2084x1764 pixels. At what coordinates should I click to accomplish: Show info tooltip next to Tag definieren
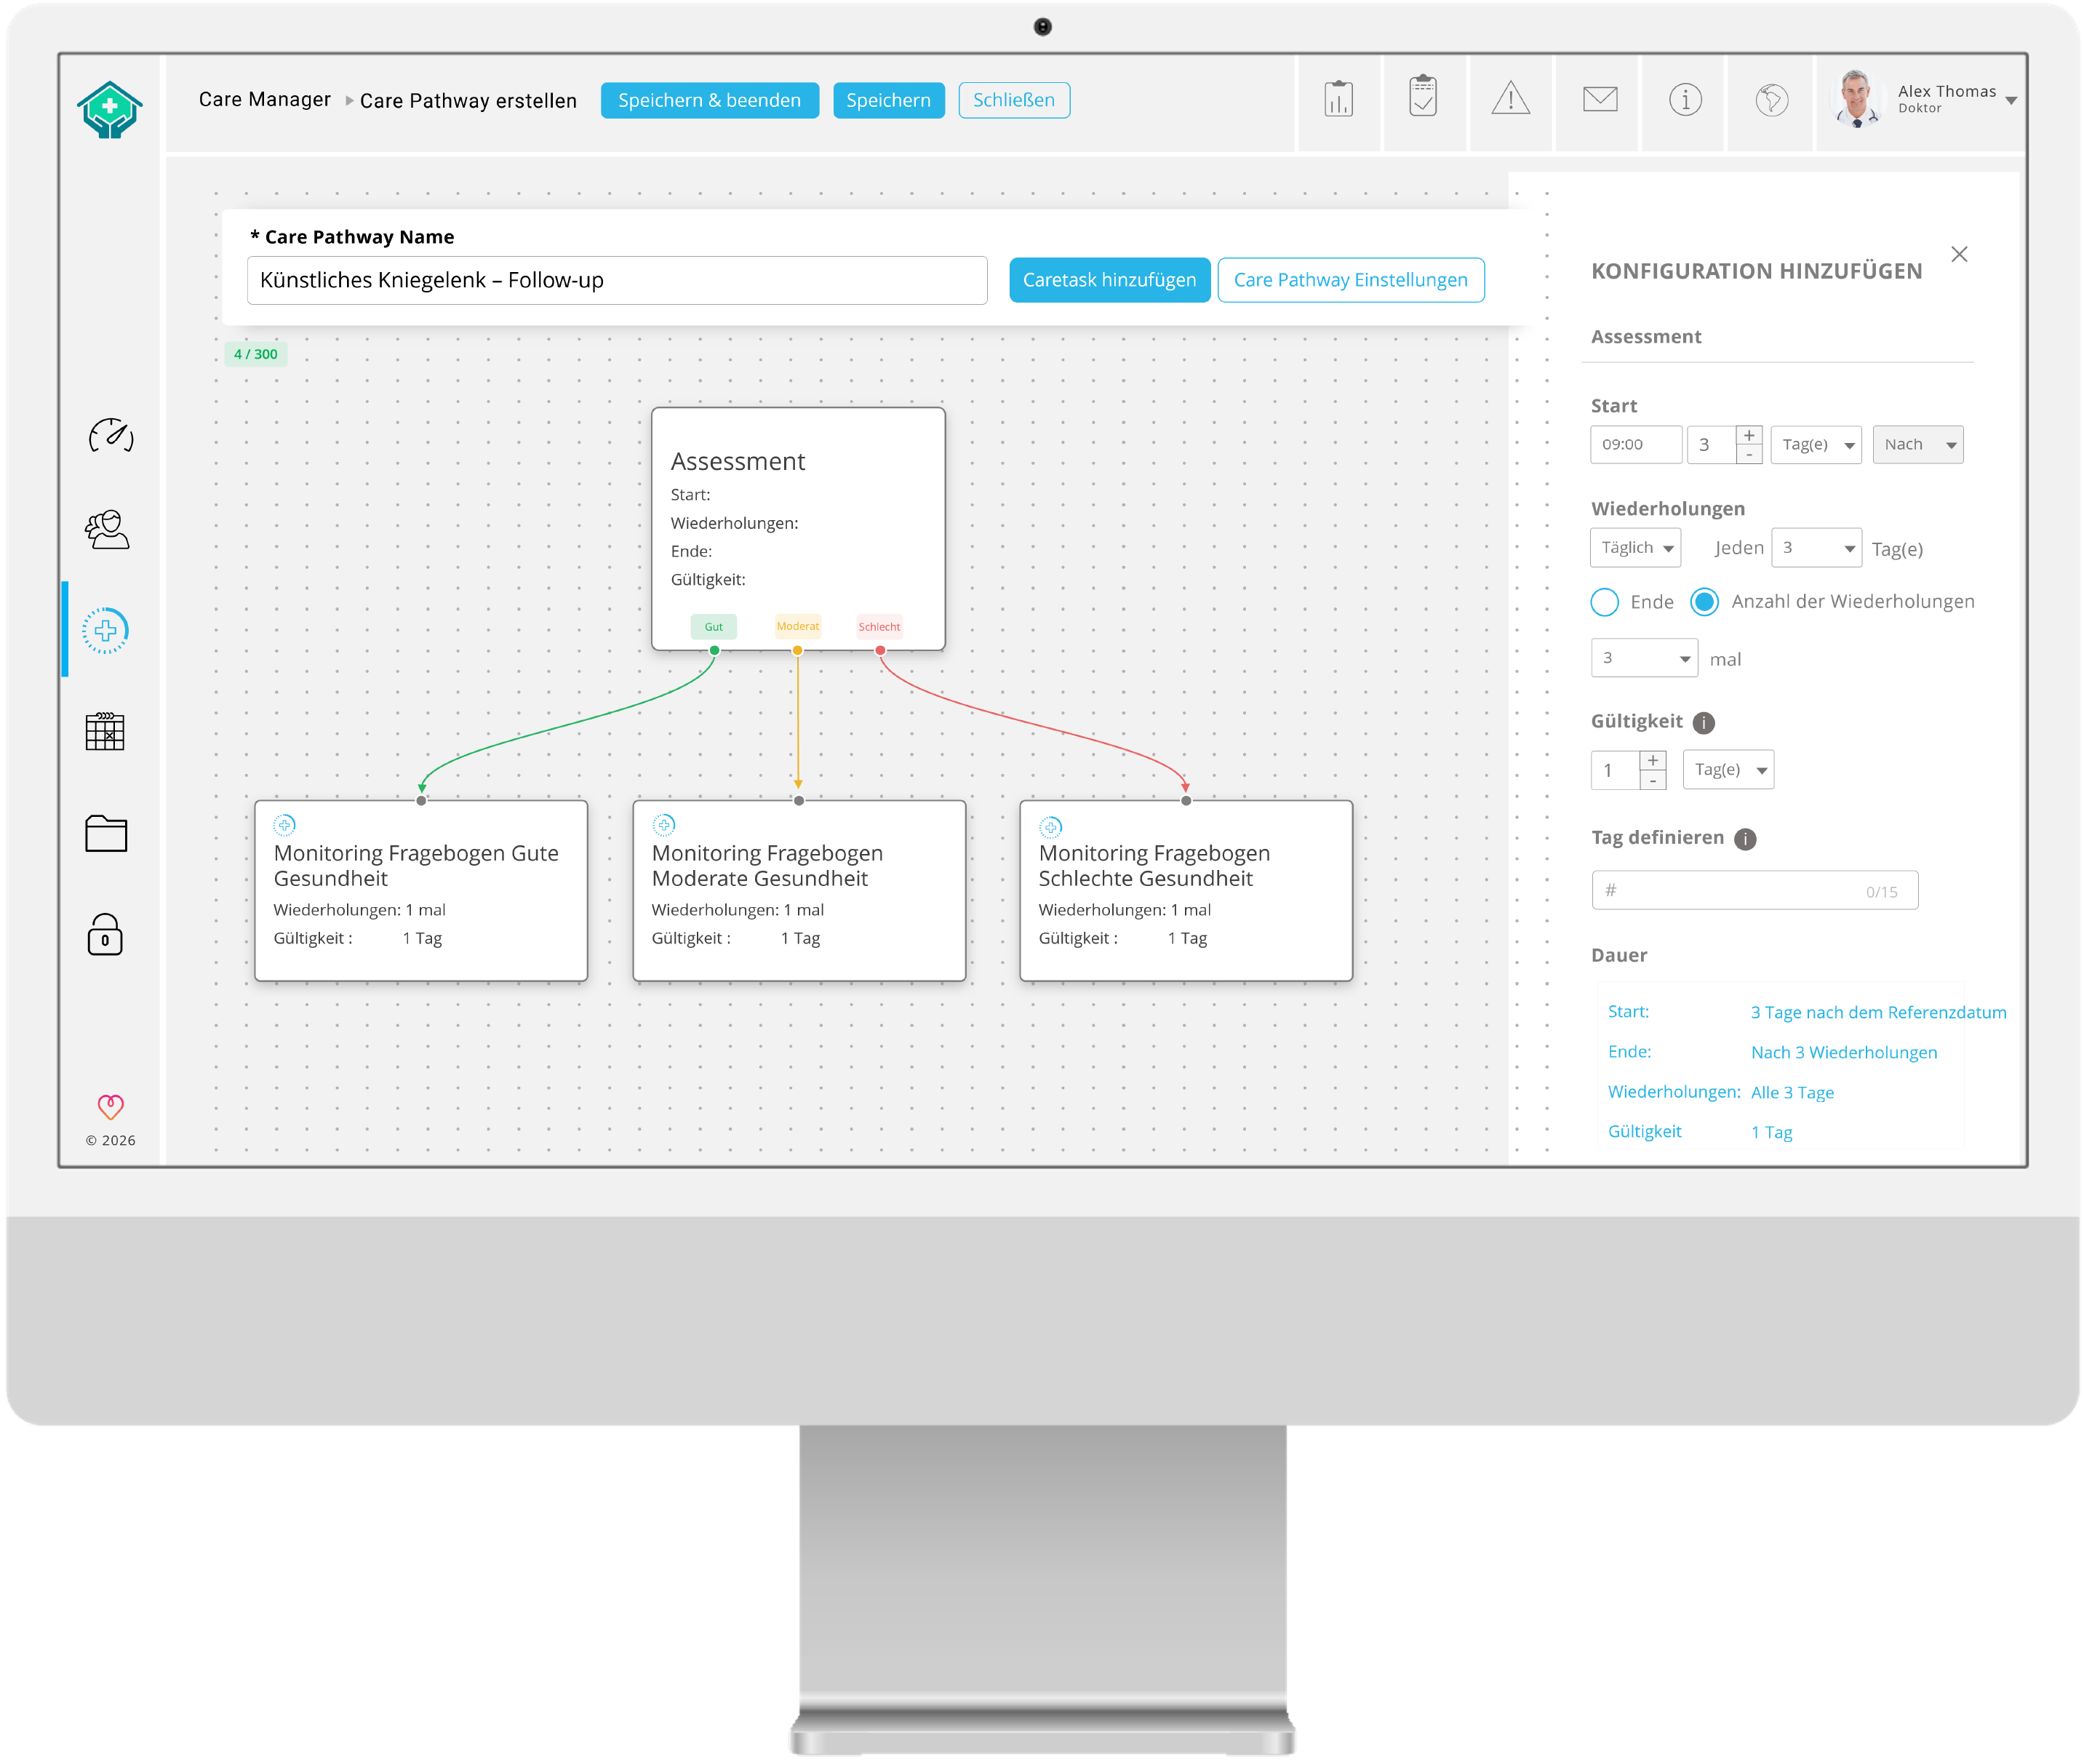tap(1745, 839)
